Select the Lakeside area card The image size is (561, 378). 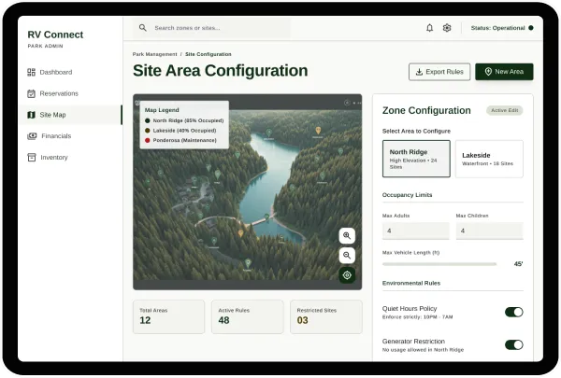[489, 159]
